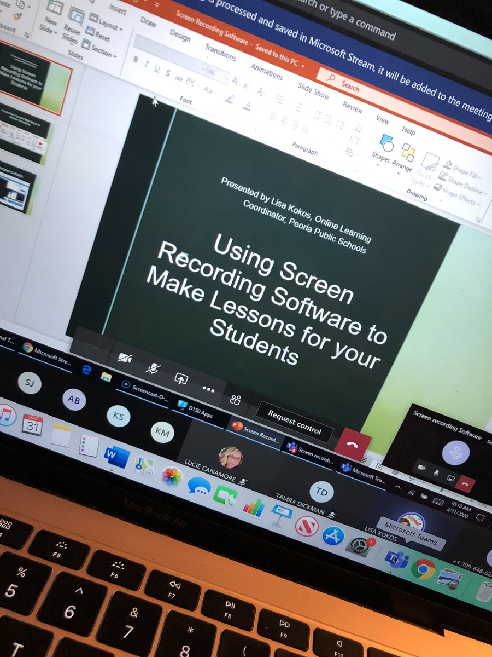The width and height of the screenshot is (492, 657).
Task: Open the Shape Fill dropdown
Action: coord(463,171)
